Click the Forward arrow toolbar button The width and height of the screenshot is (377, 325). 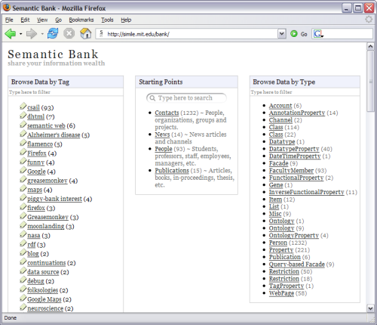coord(32,33)
